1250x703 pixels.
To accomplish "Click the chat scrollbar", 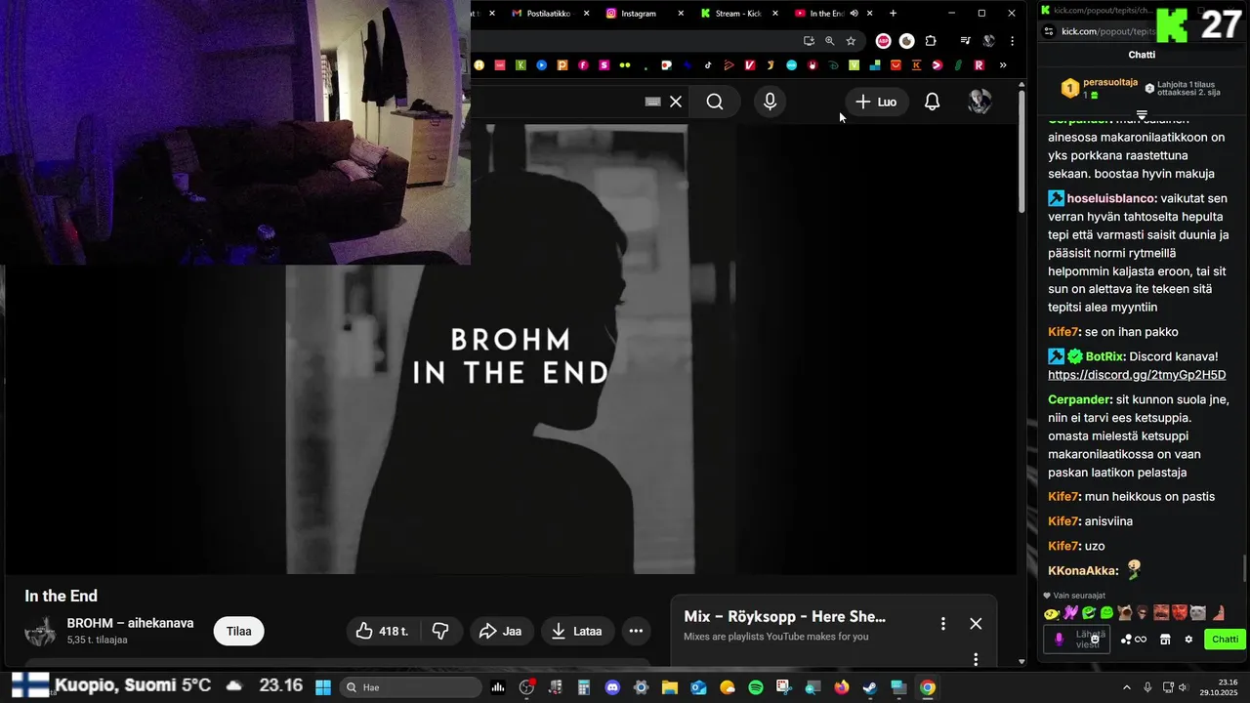I will pos(1244,566).
